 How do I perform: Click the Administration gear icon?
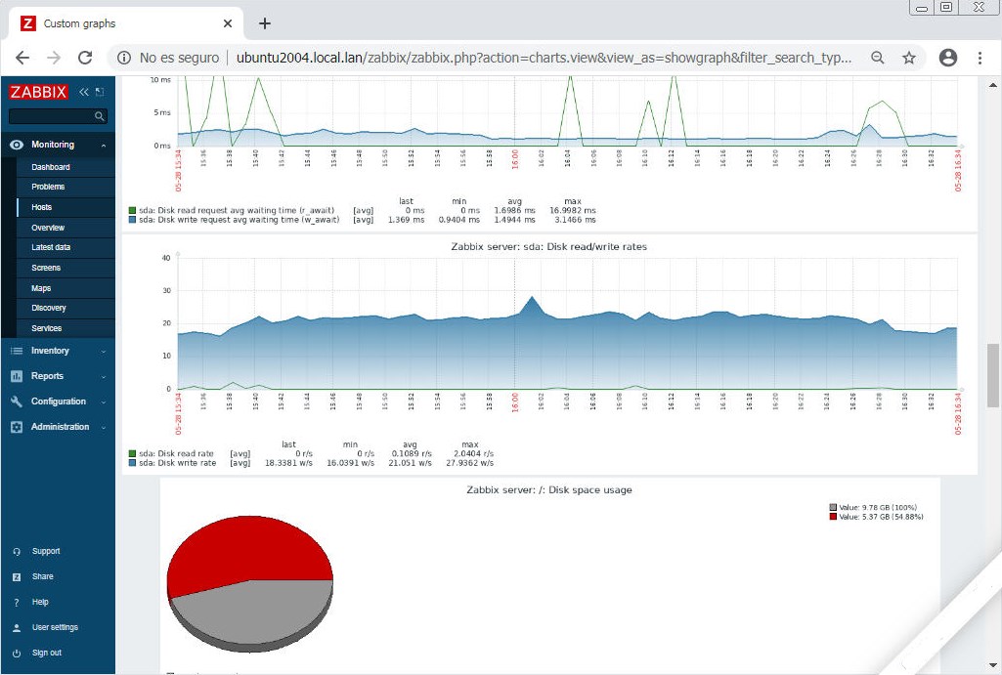(x=17, y=427)
